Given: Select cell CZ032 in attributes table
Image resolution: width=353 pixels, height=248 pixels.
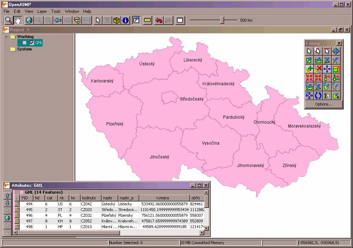Looking at the screenshot, I should point(91,215).
